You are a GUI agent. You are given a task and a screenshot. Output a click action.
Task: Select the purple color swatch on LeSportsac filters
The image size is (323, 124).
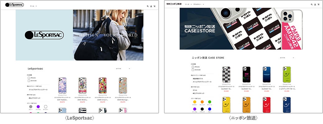[x=38, y=107]
